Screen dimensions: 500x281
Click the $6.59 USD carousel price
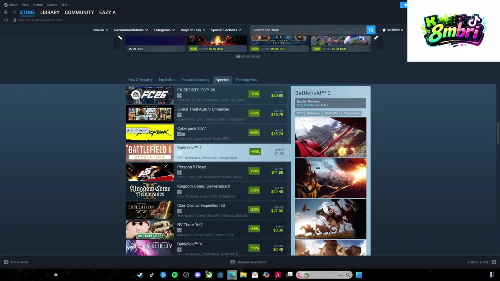tap(216, 49)
